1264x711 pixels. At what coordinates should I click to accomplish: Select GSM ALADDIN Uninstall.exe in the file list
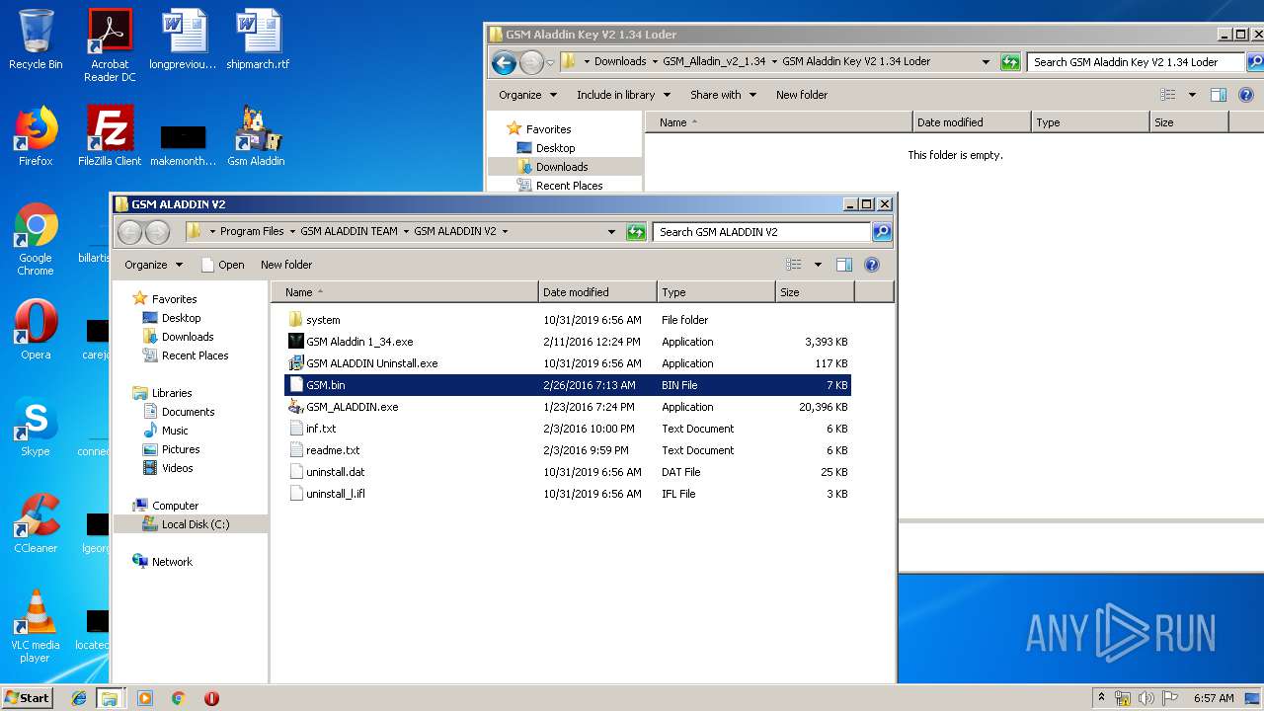pos(371,363)
